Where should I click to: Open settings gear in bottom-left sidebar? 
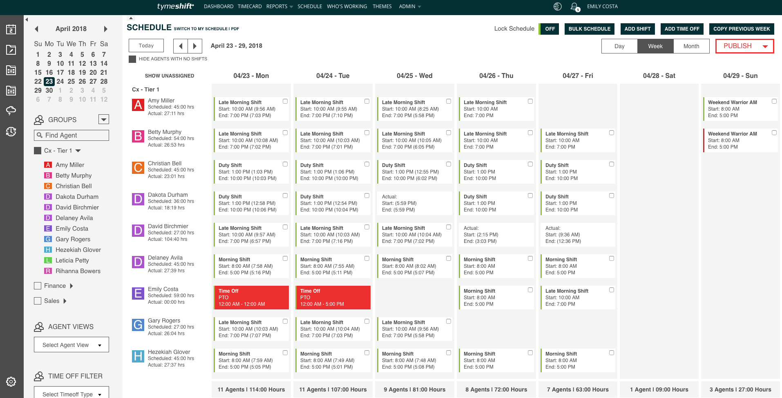[x=11, y=382]
